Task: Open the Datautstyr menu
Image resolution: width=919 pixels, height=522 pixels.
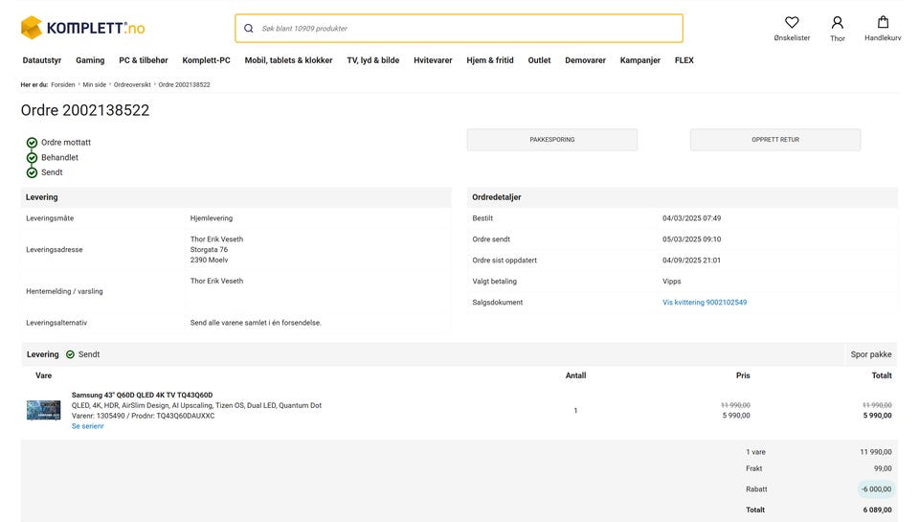Action: click(x=42, y=60)
